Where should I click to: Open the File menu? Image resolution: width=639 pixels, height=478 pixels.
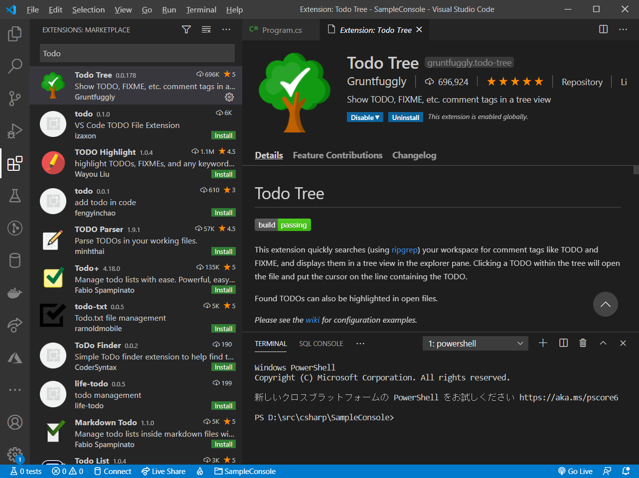click(x=33, y=9)
